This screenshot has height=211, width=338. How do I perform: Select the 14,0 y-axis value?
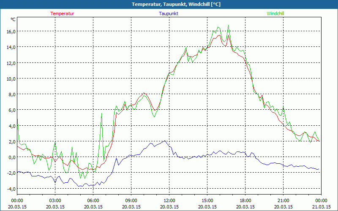point(11,47)
